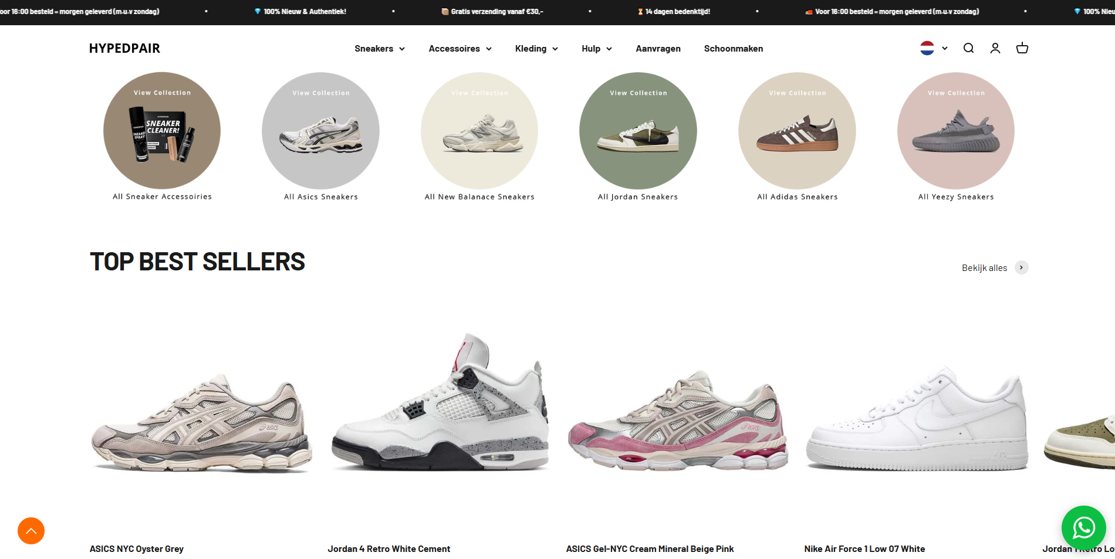Click the WhatsApp chat button

point(1084,528)
